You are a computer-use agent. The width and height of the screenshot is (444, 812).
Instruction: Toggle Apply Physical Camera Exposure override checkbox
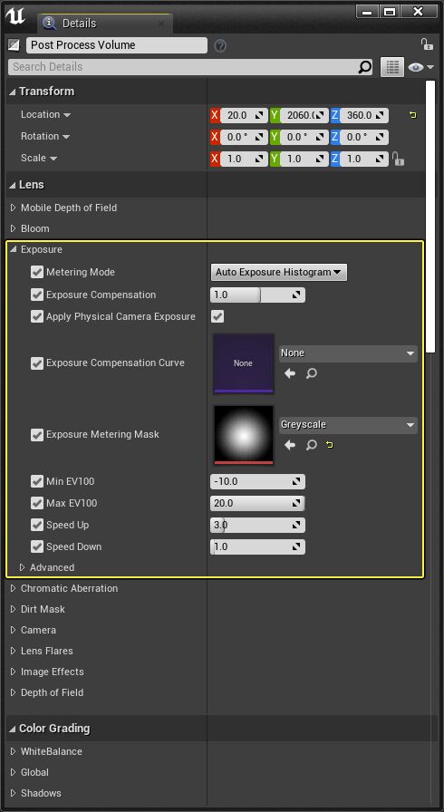coord(37,316)
